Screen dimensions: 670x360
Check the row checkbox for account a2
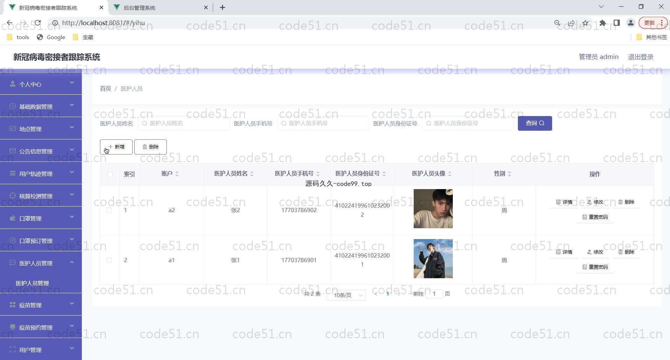[x=109, y=210]
